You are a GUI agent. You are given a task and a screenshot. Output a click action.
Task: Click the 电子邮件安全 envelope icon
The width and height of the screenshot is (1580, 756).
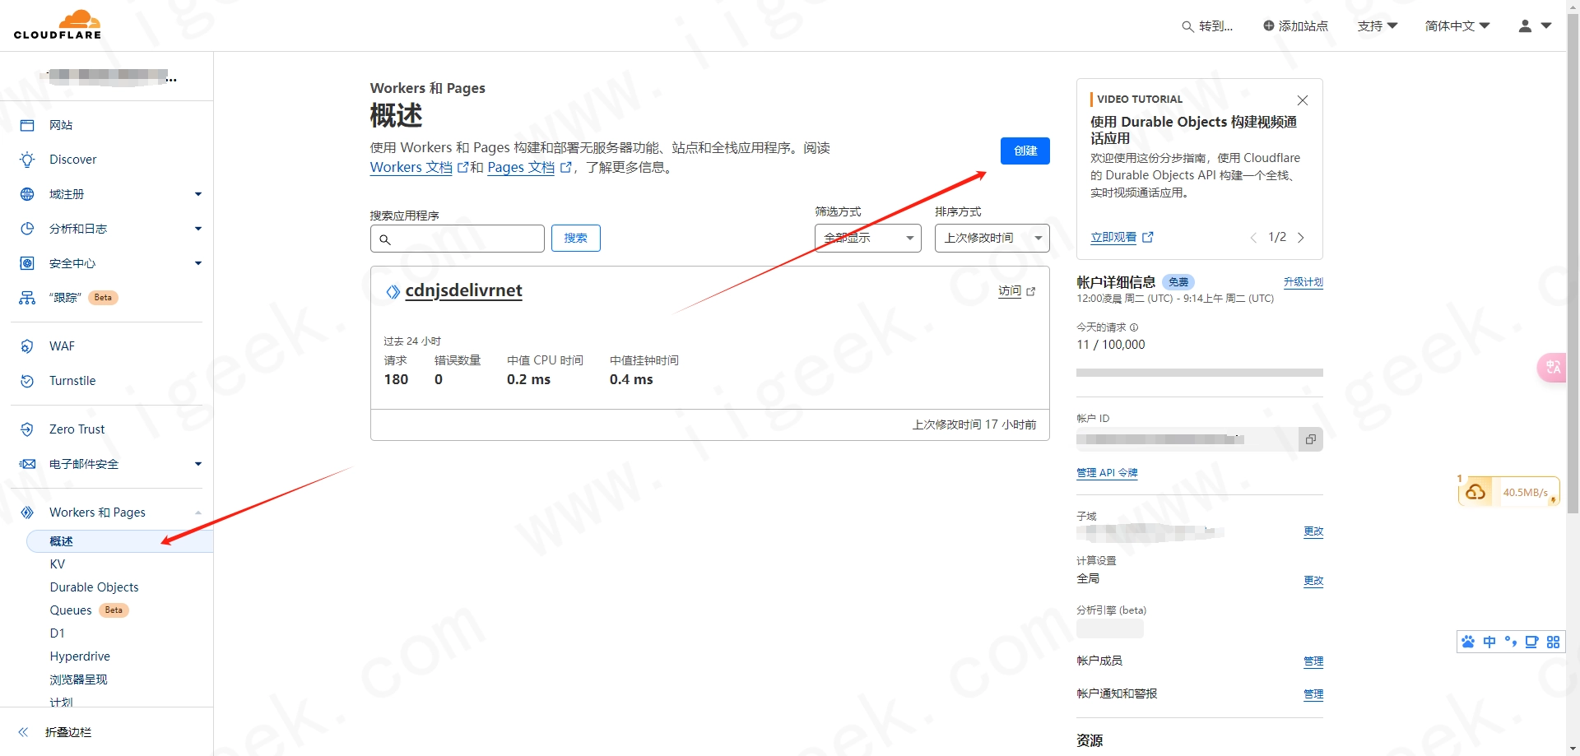tap(27, 464)
